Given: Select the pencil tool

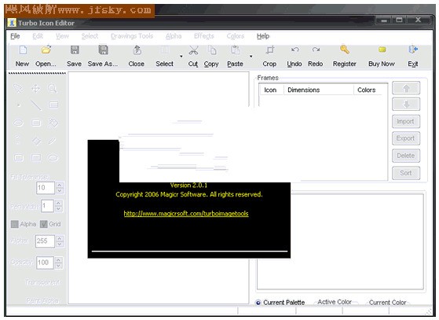Looking at the screenshot, I should [53, 141].
